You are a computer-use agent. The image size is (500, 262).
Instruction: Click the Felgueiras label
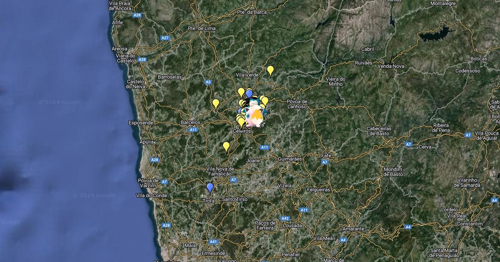tap(318, 190)
